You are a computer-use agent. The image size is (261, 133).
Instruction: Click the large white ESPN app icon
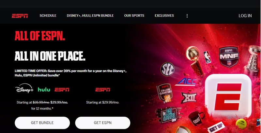pyautogui.click(x=228, y=97)
